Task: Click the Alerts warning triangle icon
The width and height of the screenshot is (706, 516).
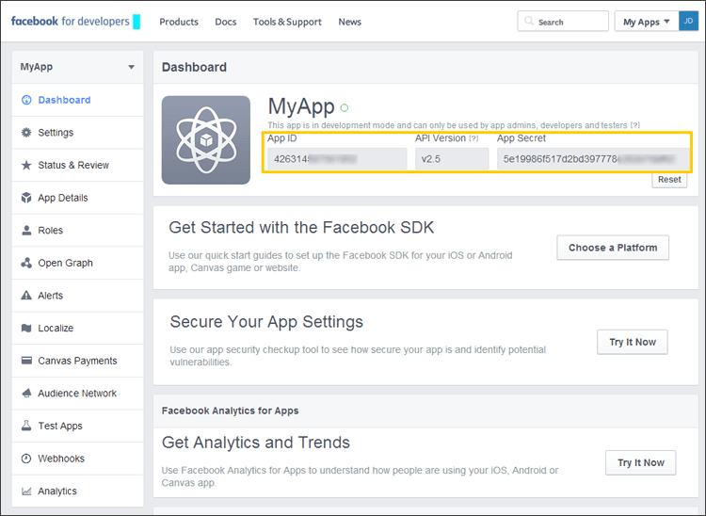Action: point(26,296)
